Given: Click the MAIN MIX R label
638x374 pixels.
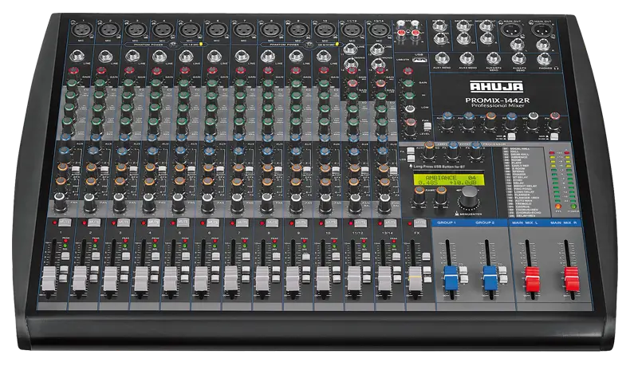Looking at the screenshot, I should pyautogui.click(x=564, y=223).
